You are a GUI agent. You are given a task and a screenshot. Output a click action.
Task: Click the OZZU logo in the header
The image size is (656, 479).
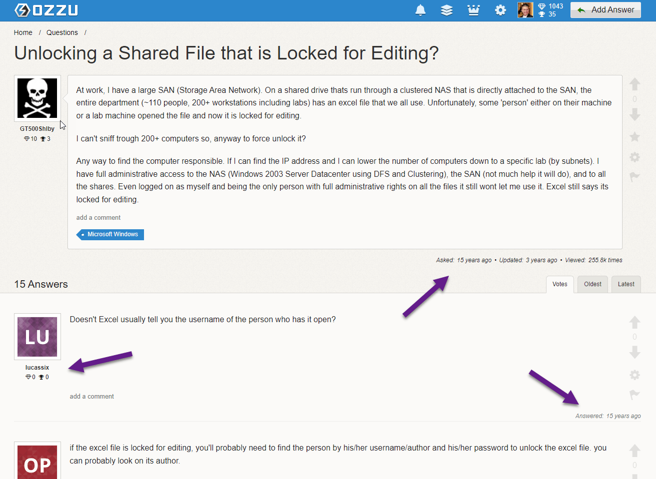point(46,10)
